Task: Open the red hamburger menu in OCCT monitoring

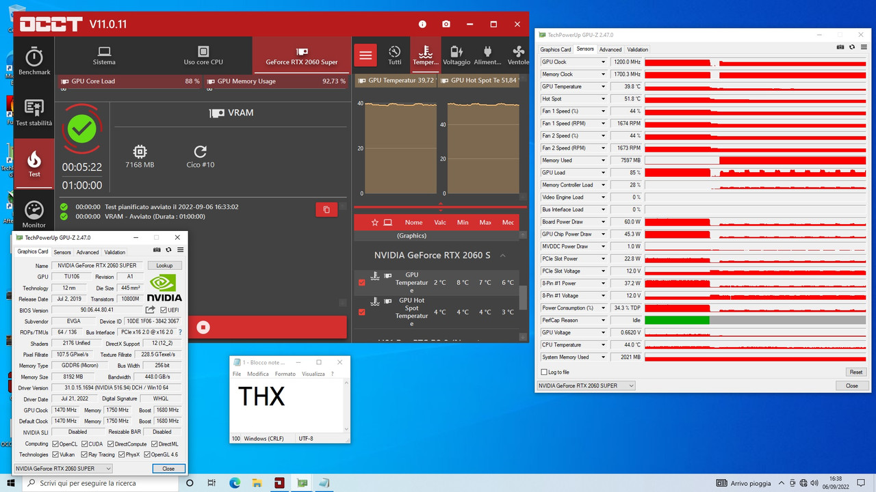Action: [x=365, y=55]
